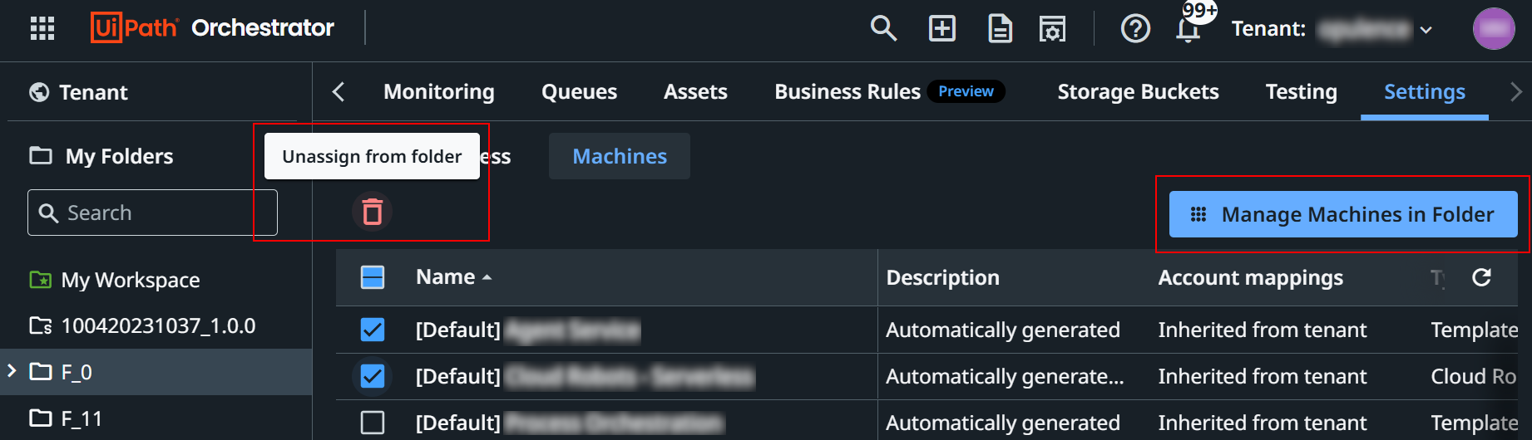Sort by the Name column
The width and height of the screenshot is (1532, 440).
pyautogui.click(x=453, y=277)
